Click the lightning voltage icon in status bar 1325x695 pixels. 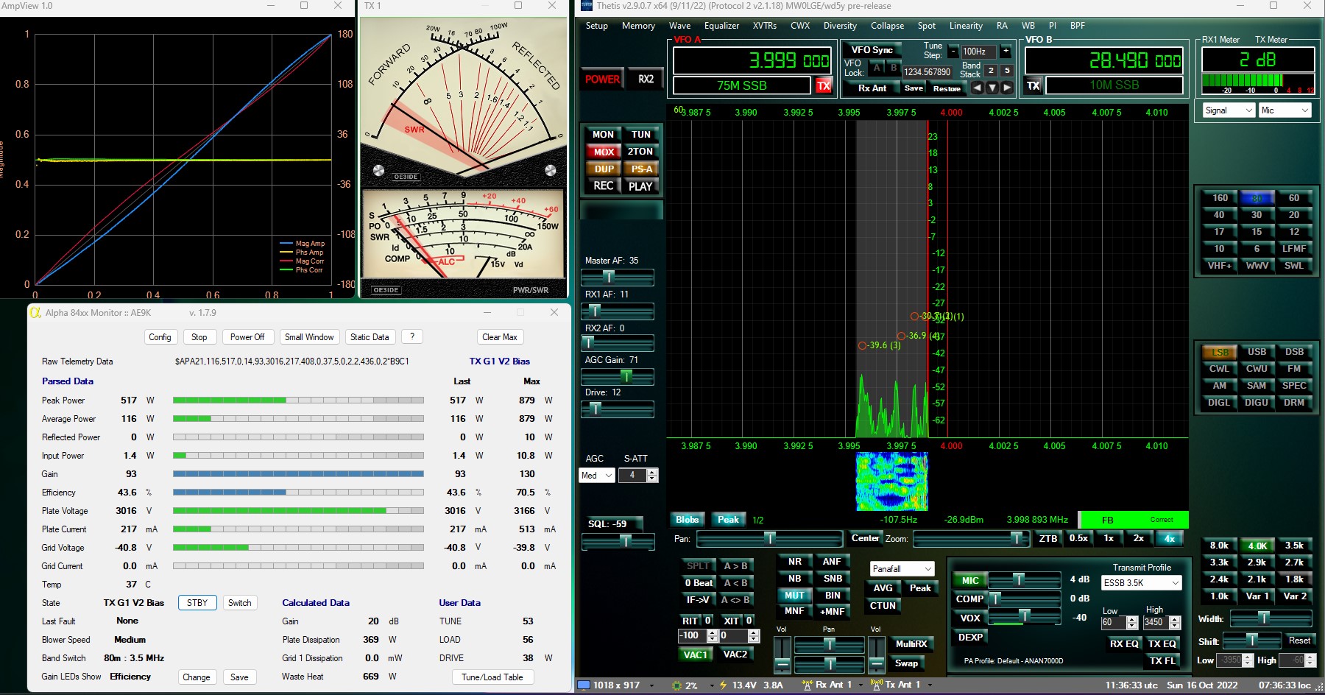[723, 685]
